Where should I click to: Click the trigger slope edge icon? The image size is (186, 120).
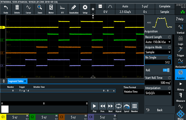tap(110, 6)
